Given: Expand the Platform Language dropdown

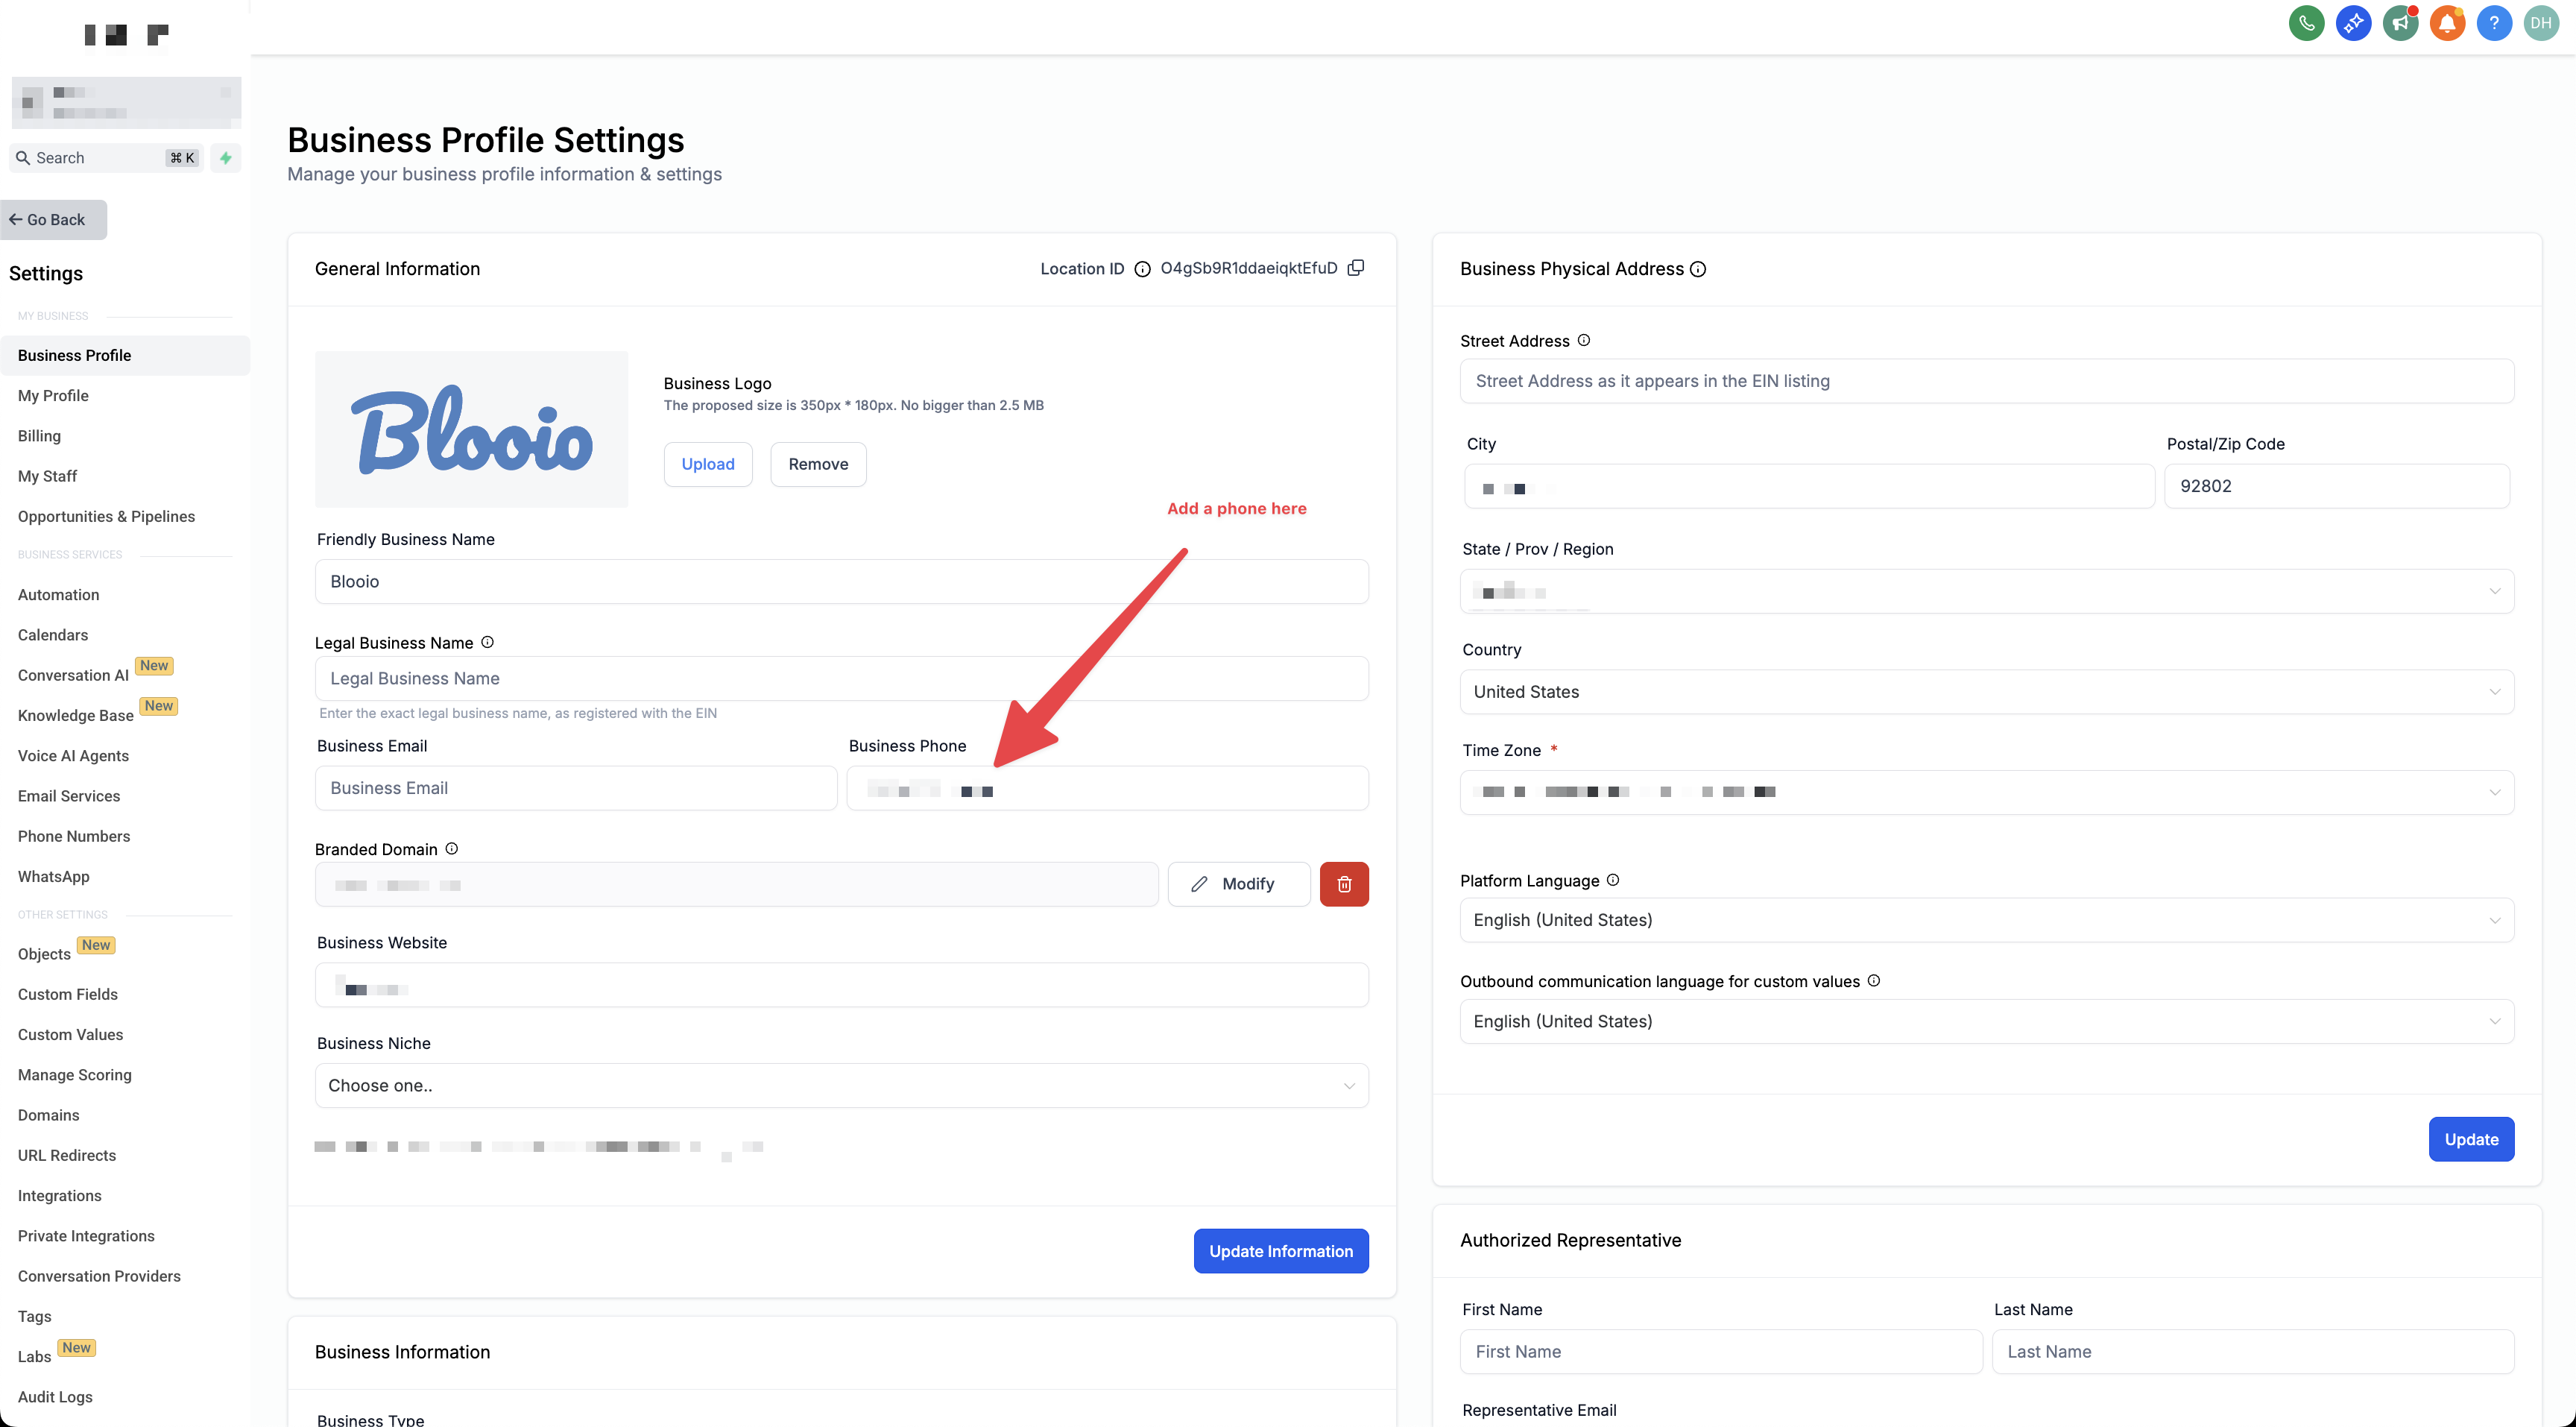Looking at the screenshot, I should click(x=1986, y=920).
